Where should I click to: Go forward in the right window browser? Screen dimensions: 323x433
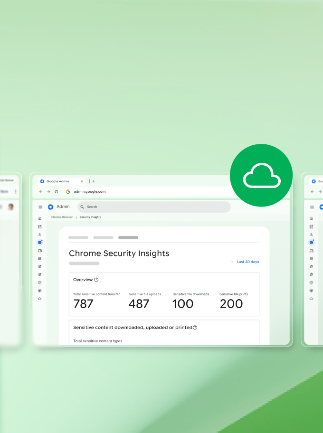tap(320, 192)
